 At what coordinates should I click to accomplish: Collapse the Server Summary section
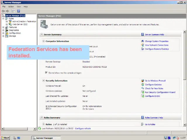point(41,34)
